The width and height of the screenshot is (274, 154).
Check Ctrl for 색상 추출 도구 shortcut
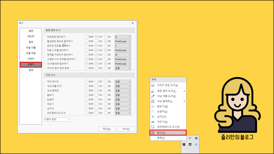coord(96,86)
